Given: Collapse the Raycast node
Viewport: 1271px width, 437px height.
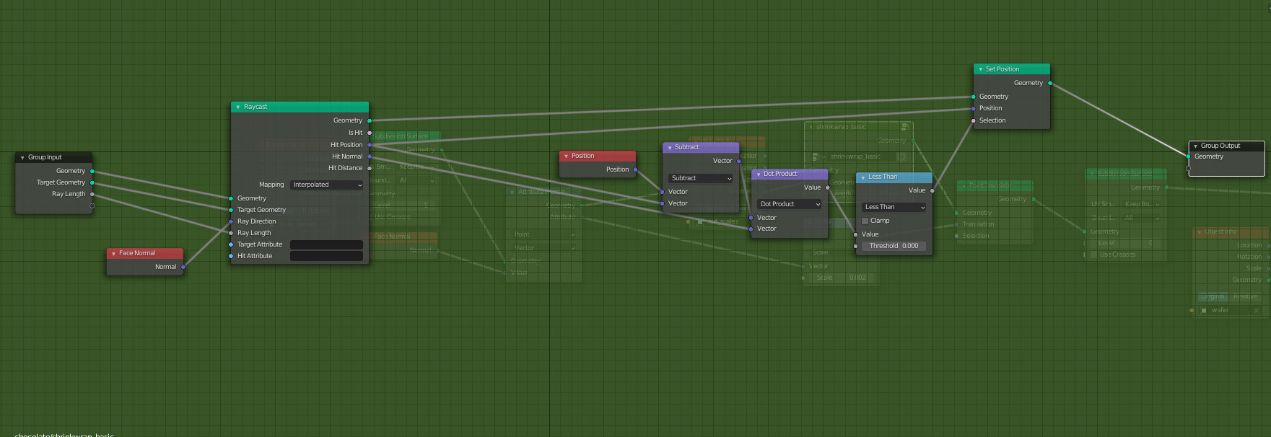Looking at the screenshot, I should [238, 107].
